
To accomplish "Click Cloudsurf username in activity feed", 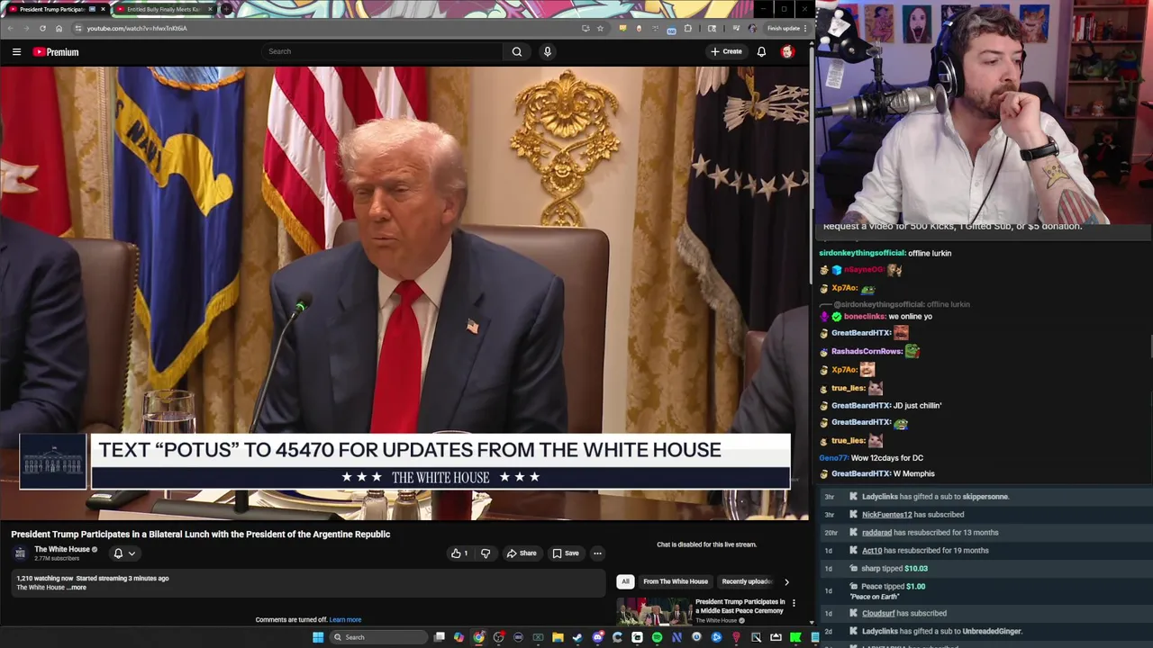I will click(878, 614).
